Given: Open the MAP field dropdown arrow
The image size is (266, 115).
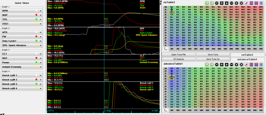Looking at the screenshot, I should (41, 15).
